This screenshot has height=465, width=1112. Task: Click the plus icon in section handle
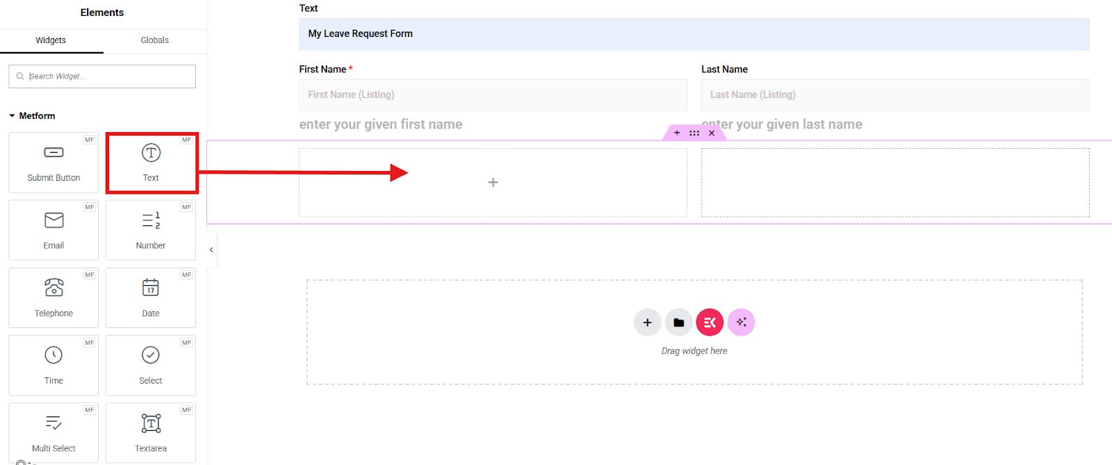point(677,133)
